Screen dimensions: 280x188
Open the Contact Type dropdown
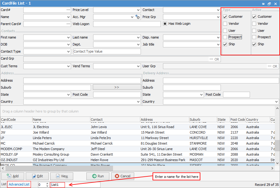point(68,52)
